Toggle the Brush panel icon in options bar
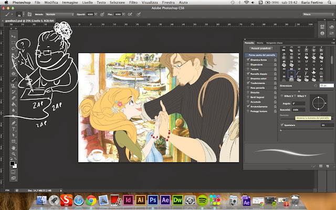This screenshot has width=336, height=210. tap(29, 14)
